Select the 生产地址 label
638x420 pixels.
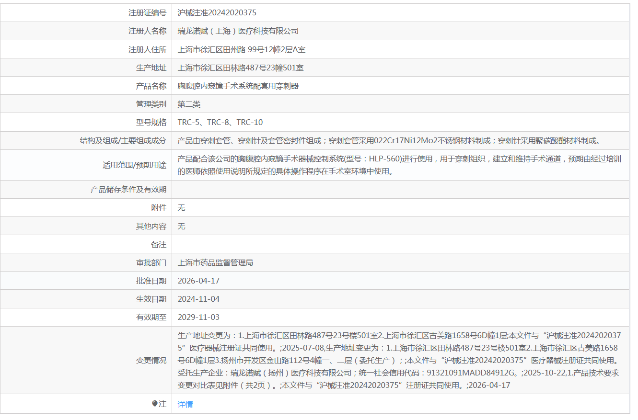pyautogui.click(x=151, y=68)
